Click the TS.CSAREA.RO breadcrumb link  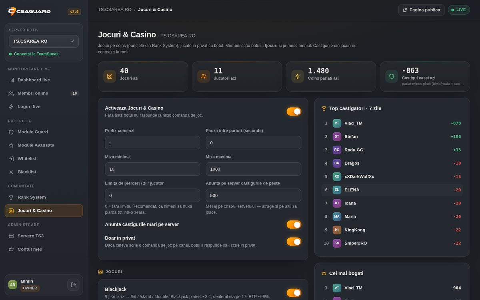tap(115, 10)
